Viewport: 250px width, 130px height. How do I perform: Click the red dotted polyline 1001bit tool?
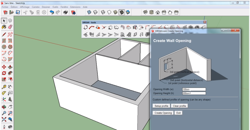tap(92, 27)
